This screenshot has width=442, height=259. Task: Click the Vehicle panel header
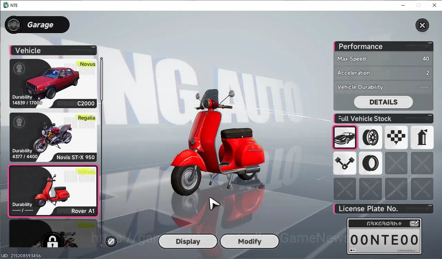(53, 51)
